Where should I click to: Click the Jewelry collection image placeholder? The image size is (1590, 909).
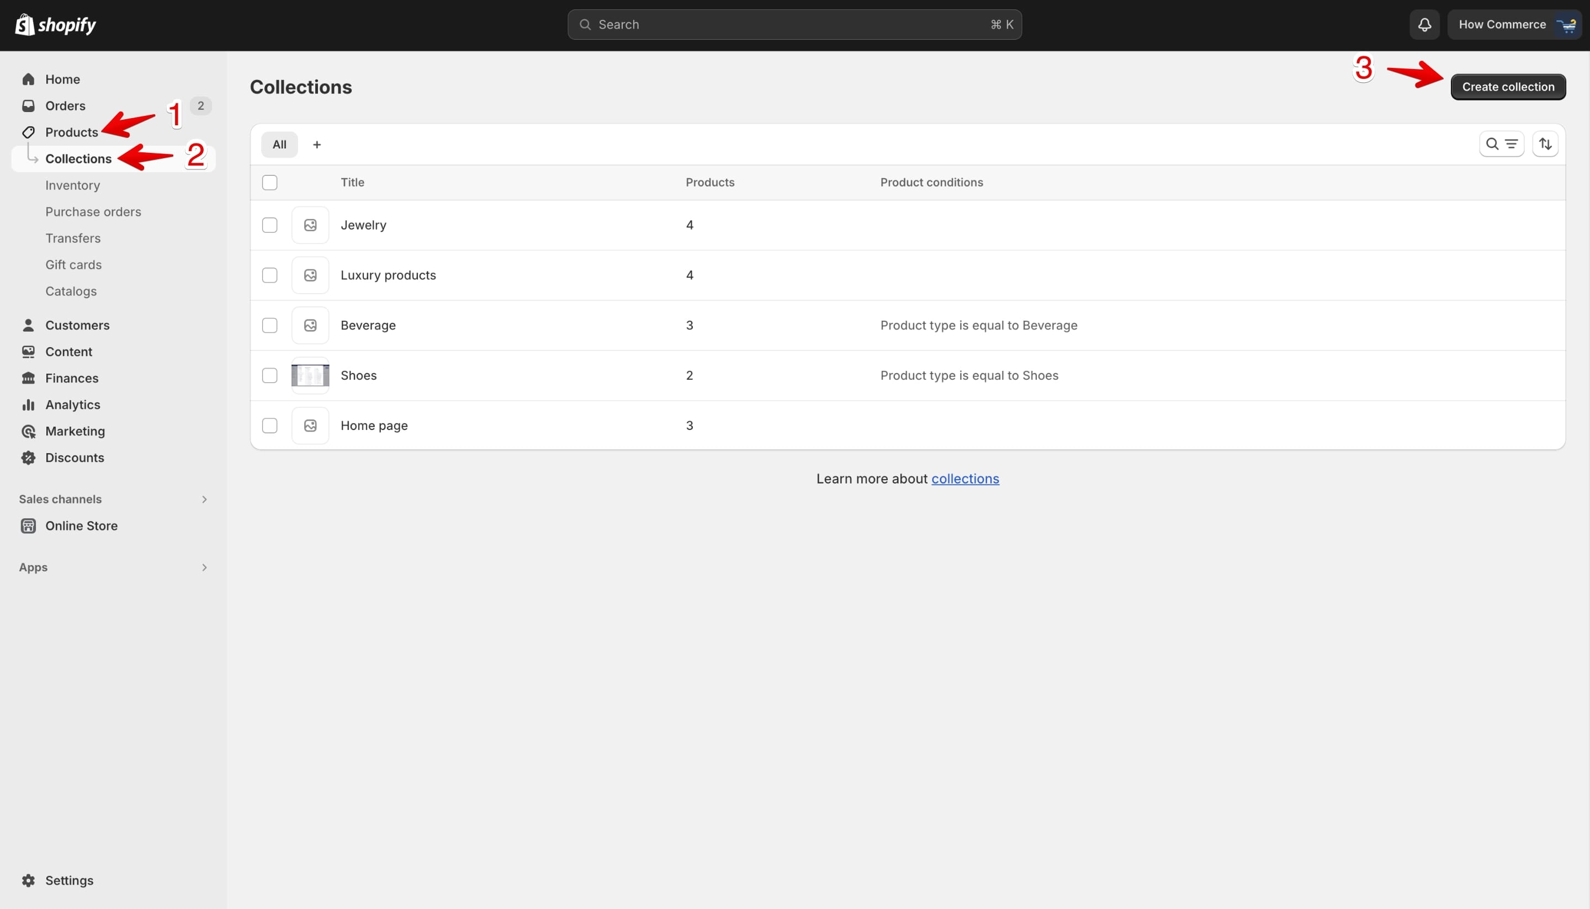coord(310,225)
